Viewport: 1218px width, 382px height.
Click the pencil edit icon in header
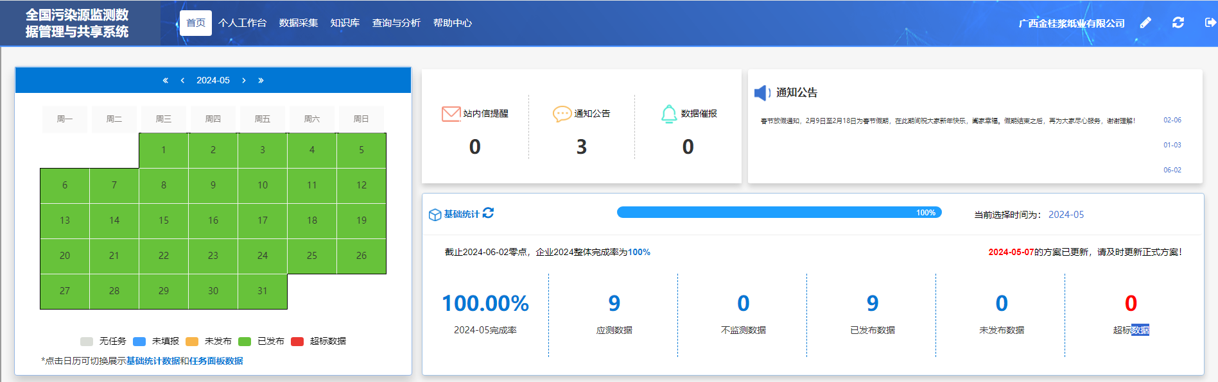pyautogui.click(x=1145, y=23)
